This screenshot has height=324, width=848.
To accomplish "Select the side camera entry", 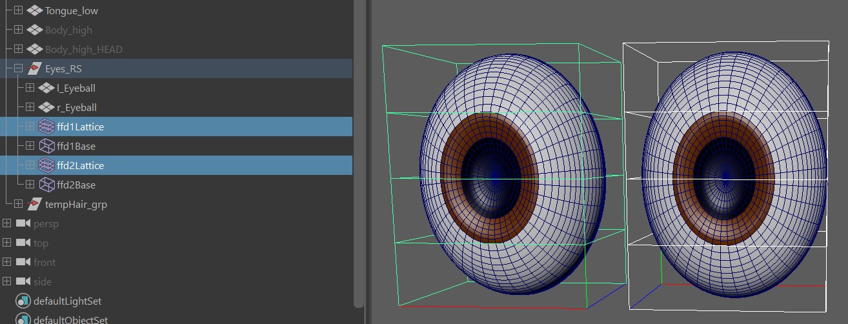I will [x=43, y=282].
